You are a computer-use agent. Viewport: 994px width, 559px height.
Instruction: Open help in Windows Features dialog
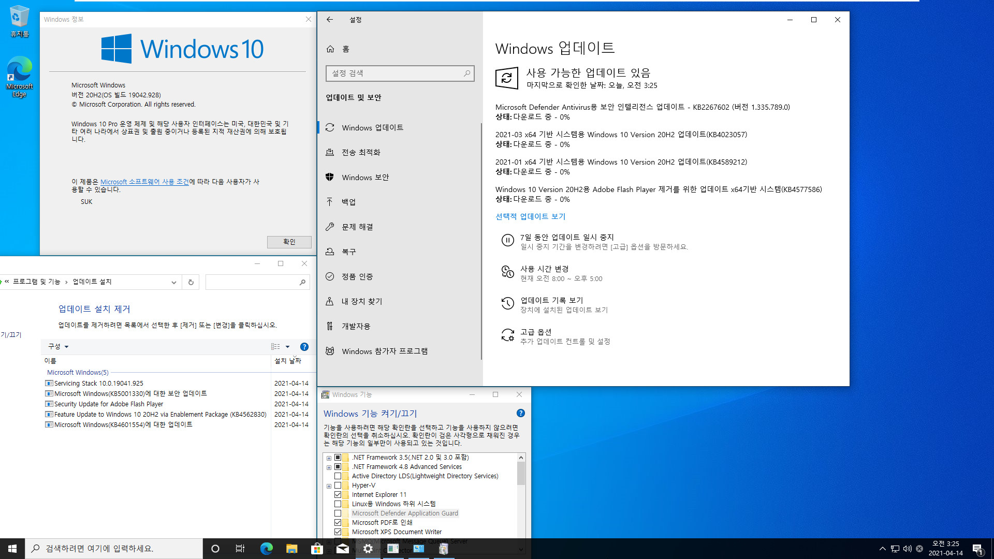[521, 413]
